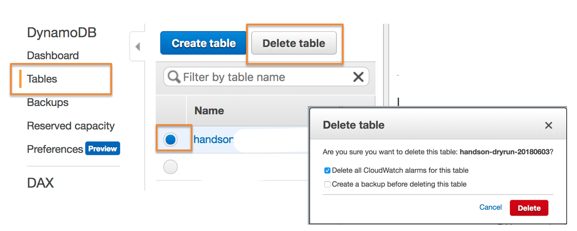577x231 pixels.
Task: Cancel the Delete table dialog
Action: click(490, 207)
